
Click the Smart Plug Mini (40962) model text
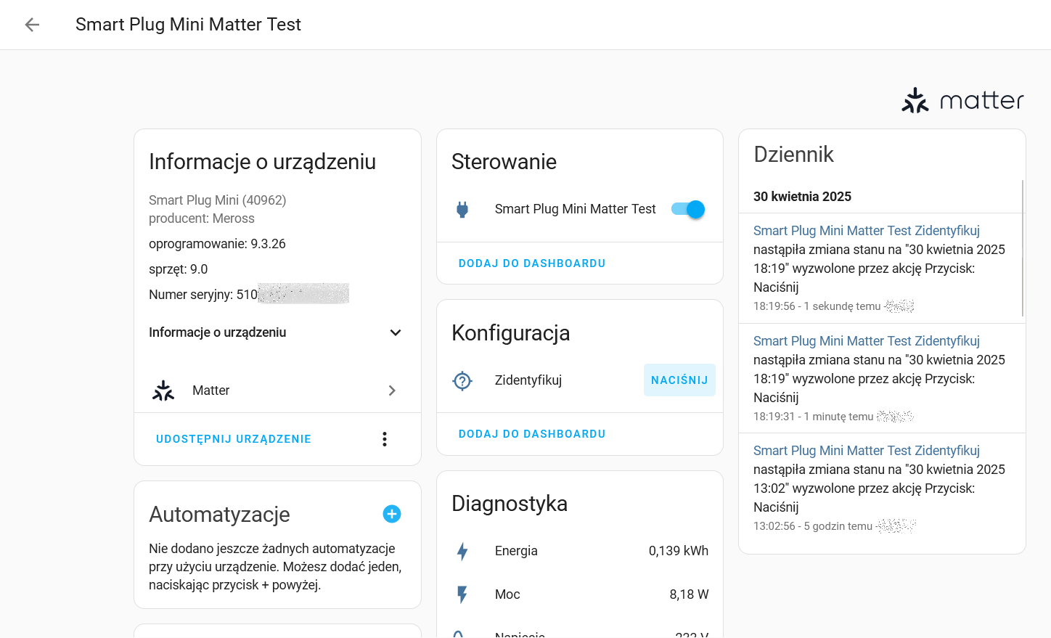coord(218,200)
